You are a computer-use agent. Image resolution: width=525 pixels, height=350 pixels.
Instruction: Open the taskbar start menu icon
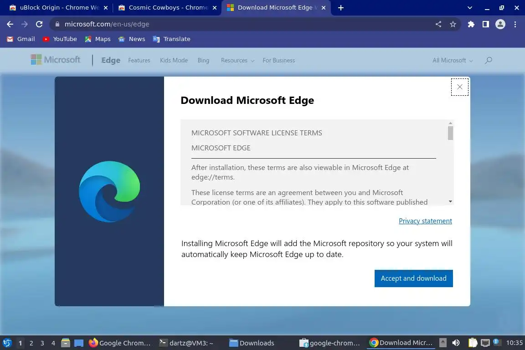click(x=7, y=343)
